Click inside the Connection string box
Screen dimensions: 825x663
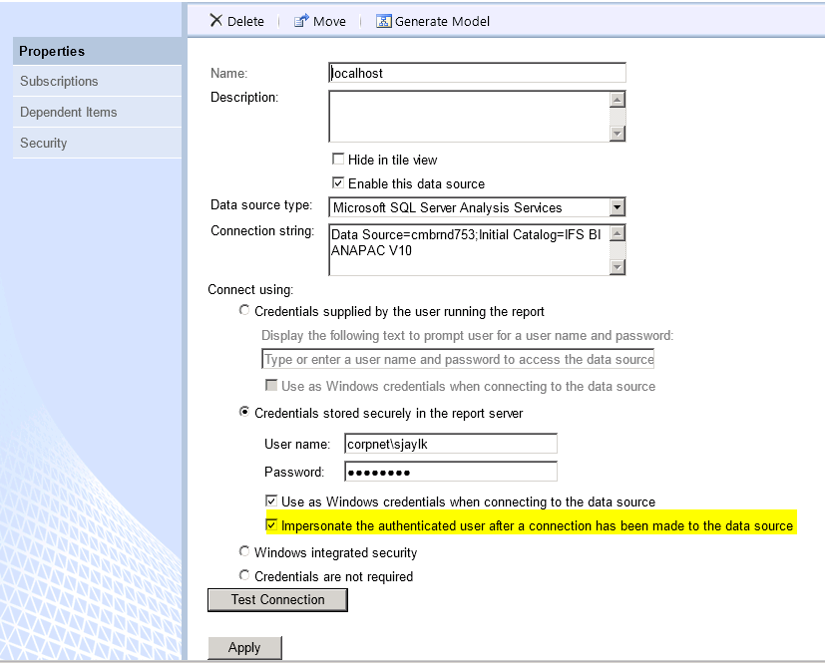tap(469, 249)
